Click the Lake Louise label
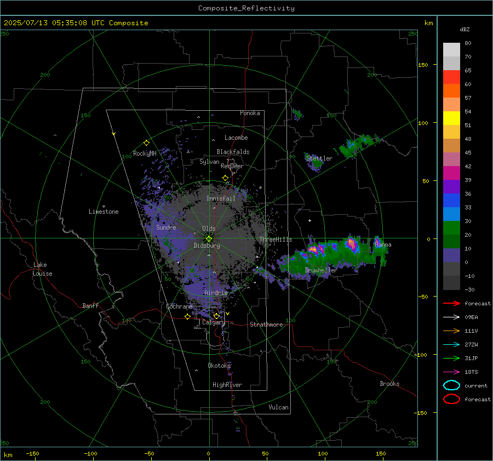Screen dimensions: 493x461 tap(42, 269)
